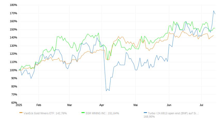
Task: Click the 100% y-axis label
Action: point(13,70)
